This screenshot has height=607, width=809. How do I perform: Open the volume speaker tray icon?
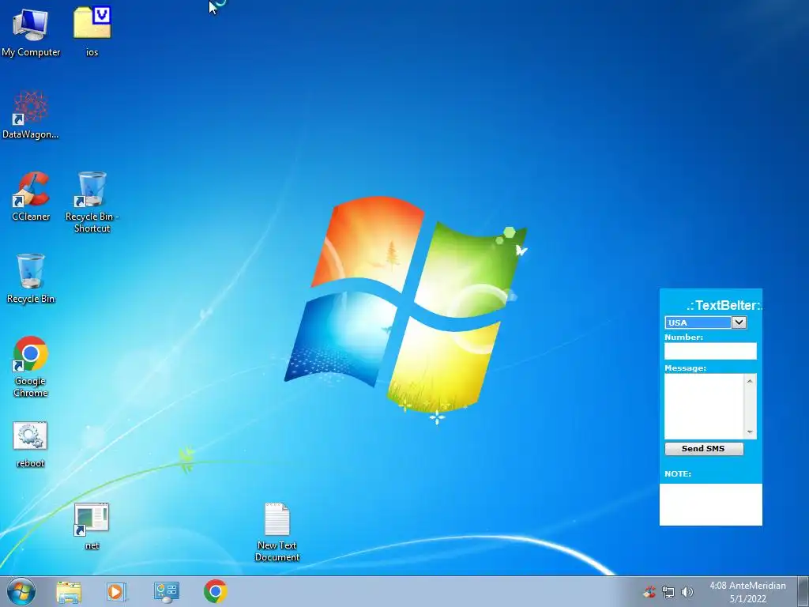tap(687, 592)
